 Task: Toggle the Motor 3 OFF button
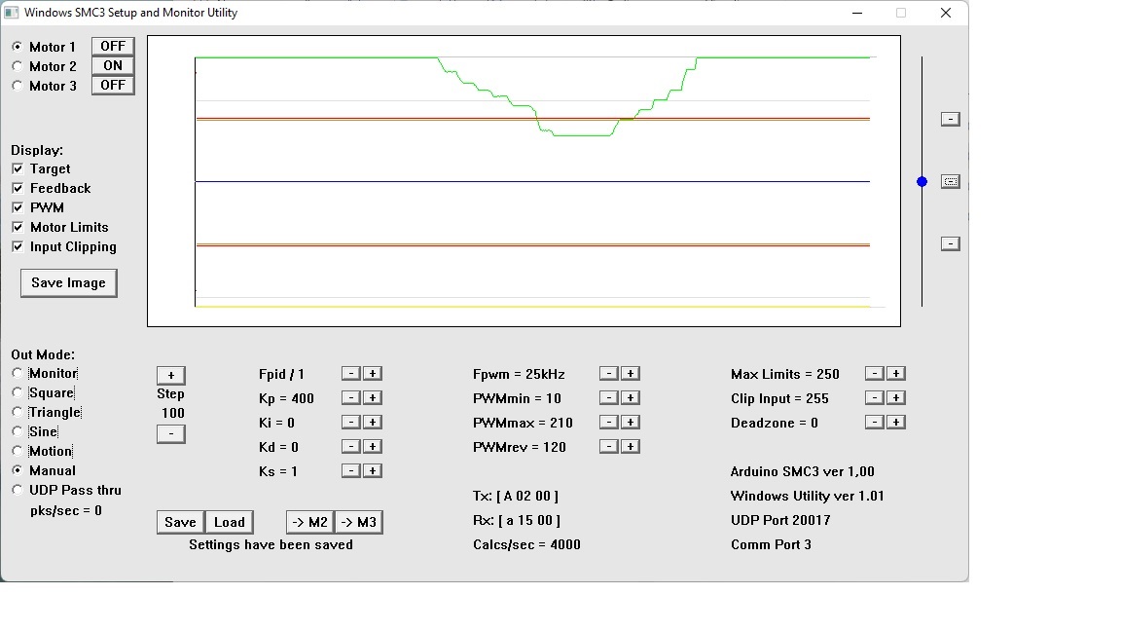tap(113, 85)
